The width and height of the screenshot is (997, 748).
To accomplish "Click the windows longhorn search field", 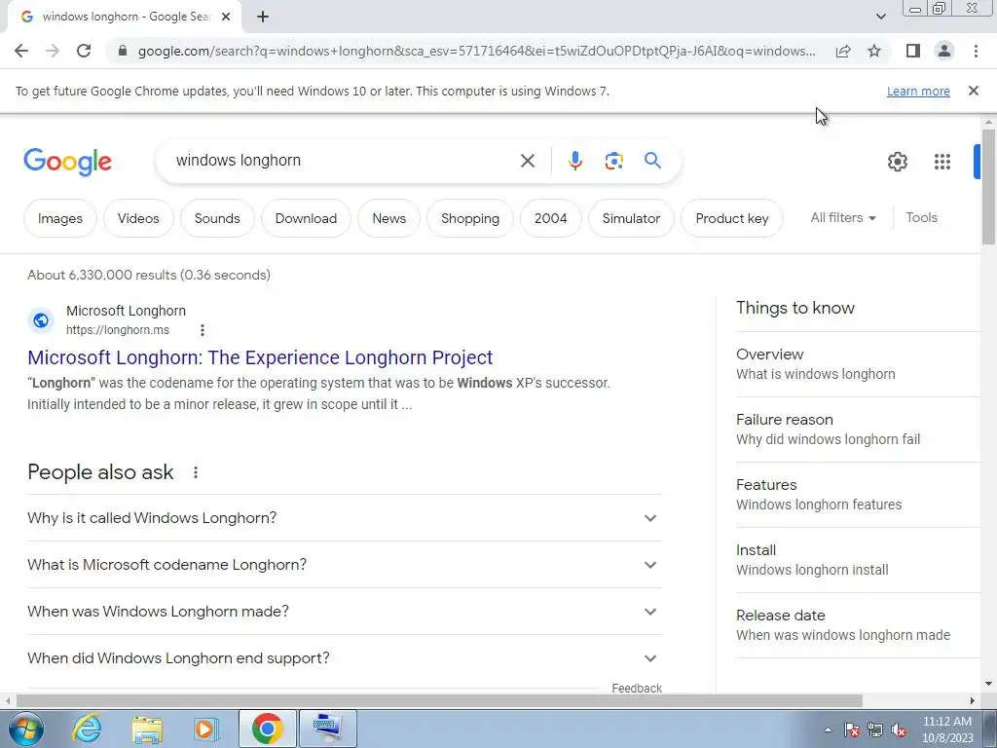I will pyautogui.click(x=344, y=161).
